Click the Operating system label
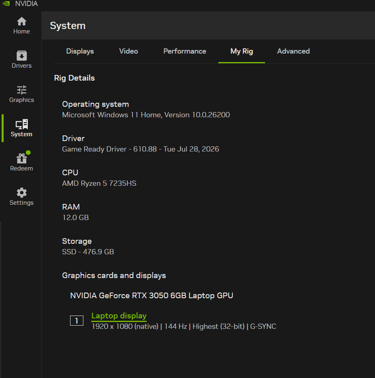Viewport: 375px width, 378px height. click(x=95, y=104)
